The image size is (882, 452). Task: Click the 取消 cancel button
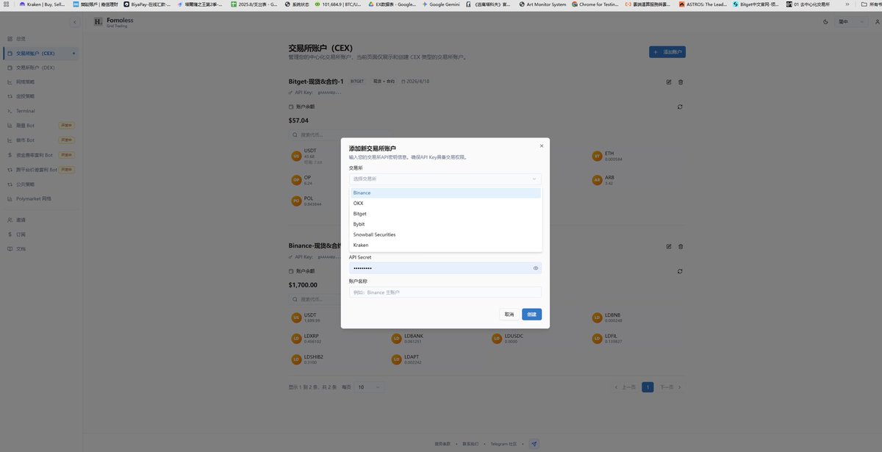(509, 315)
